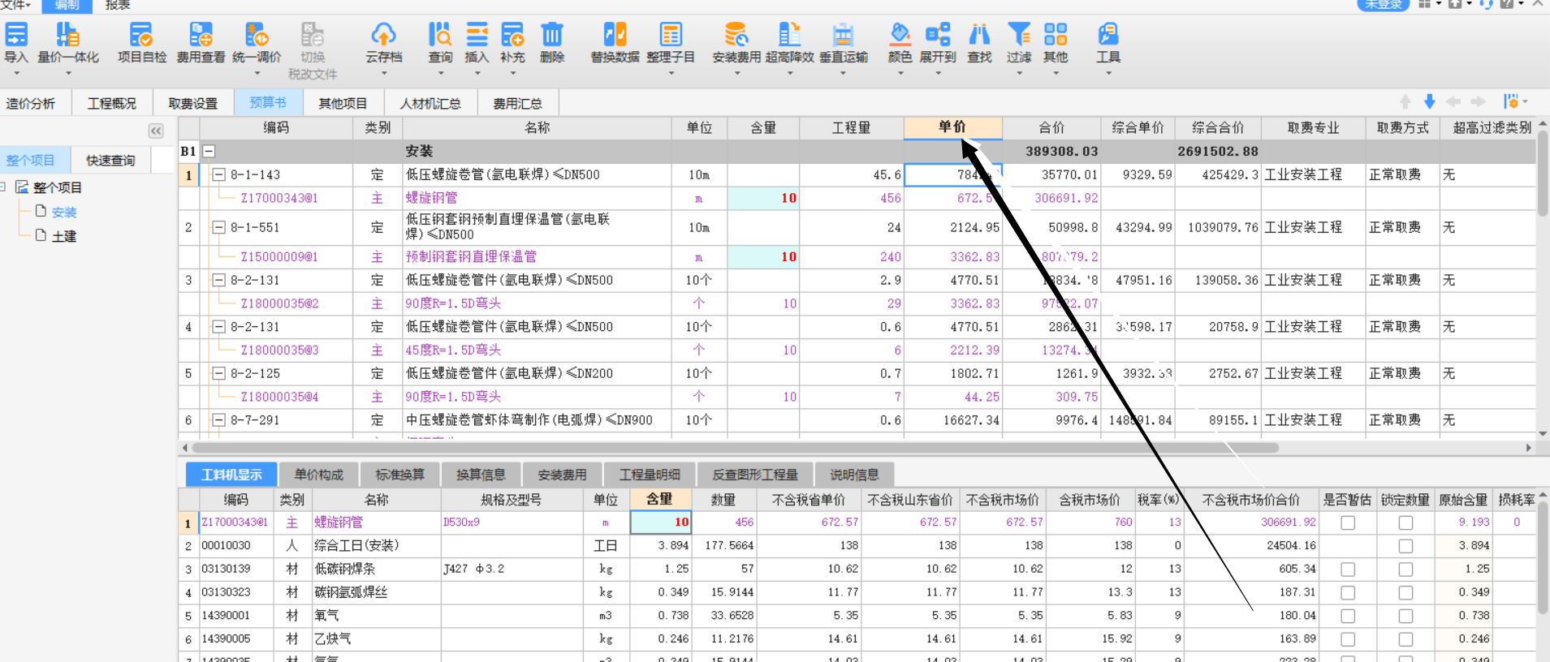Open 安装费用 installation fee tool
The image size is (1550, 662).
(736, 36)
